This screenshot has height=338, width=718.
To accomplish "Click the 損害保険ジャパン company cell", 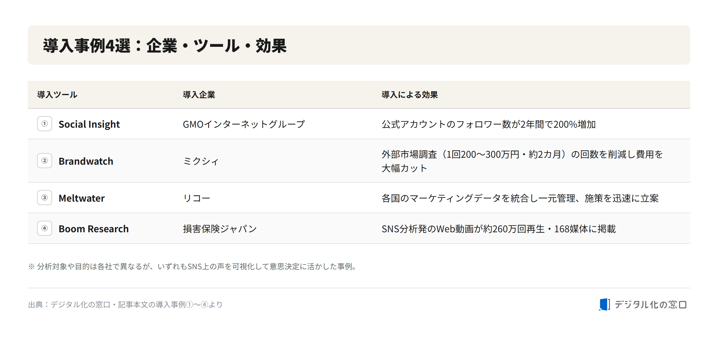I will [x=220, y=229].
